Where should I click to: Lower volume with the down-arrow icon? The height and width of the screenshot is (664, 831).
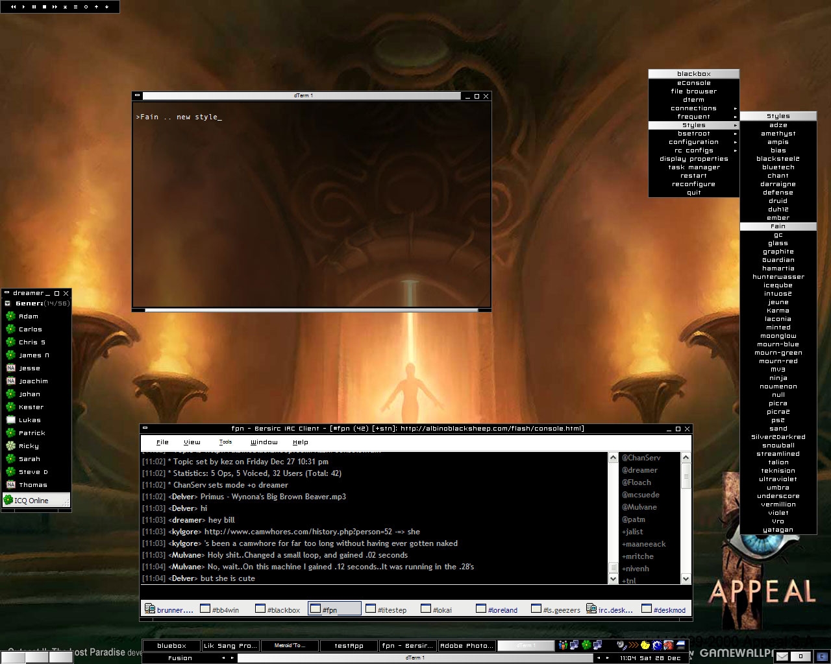click(x=106, y=6)
